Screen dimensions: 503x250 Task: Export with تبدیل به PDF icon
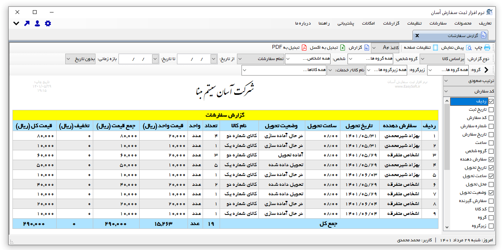click(304, 48)
